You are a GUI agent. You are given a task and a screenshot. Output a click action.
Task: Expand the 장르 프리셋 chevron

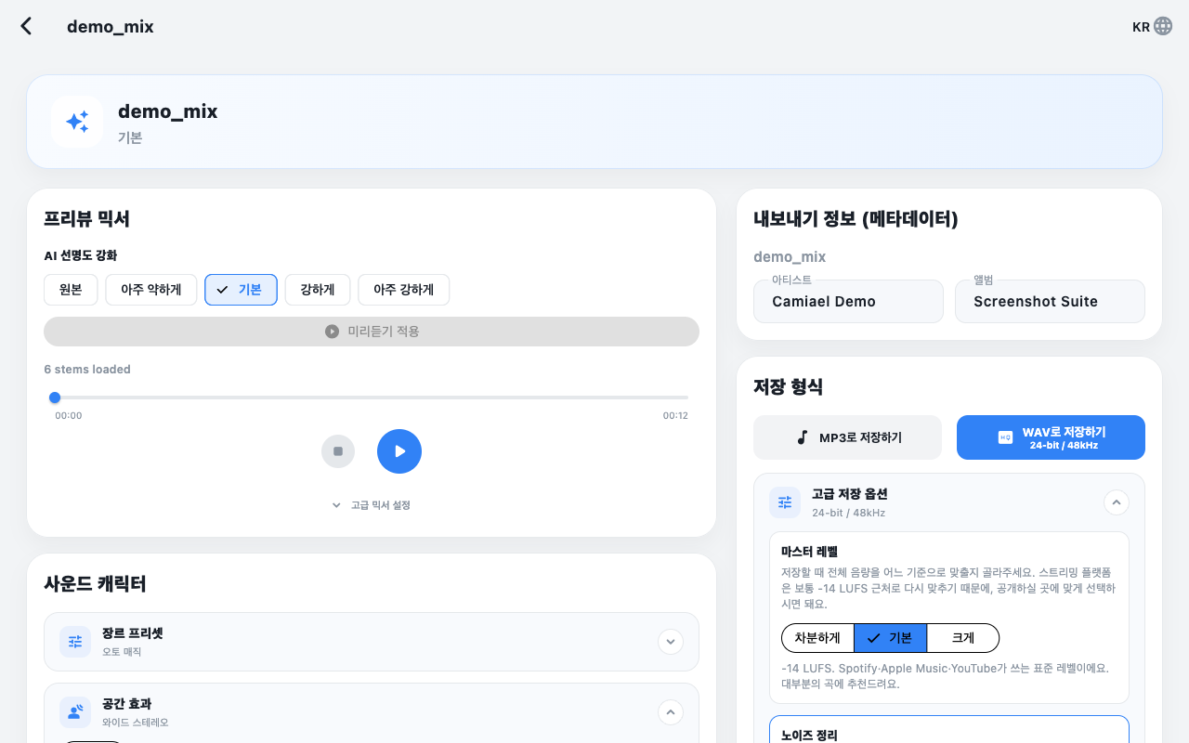[x=671, y=642]
